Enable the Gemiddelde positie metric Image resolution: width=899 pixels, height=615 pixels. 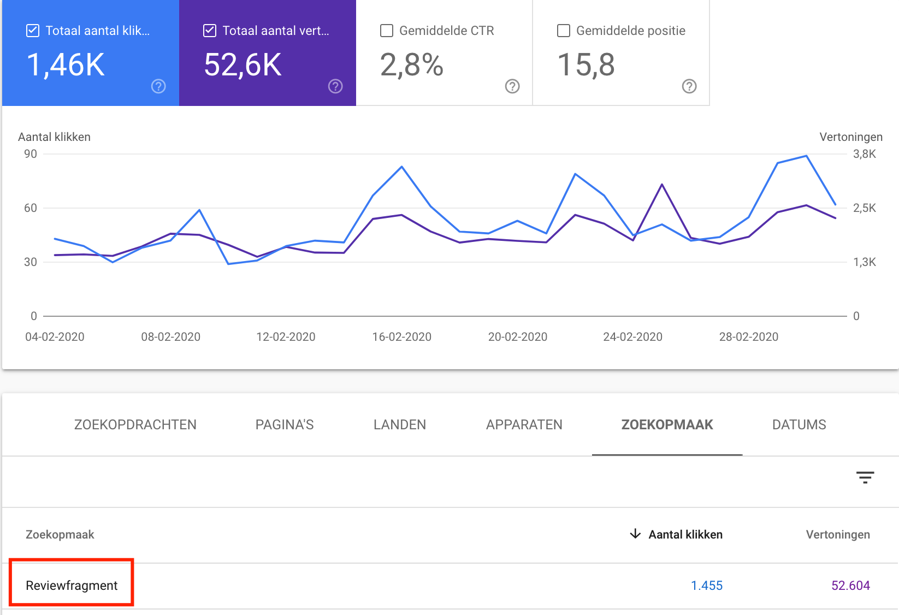563,31
